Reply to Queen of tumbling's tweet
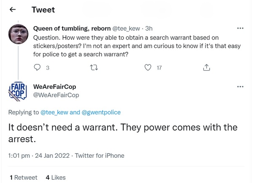The width and height of the screenshot is (253, 183). tap(37, 67)
